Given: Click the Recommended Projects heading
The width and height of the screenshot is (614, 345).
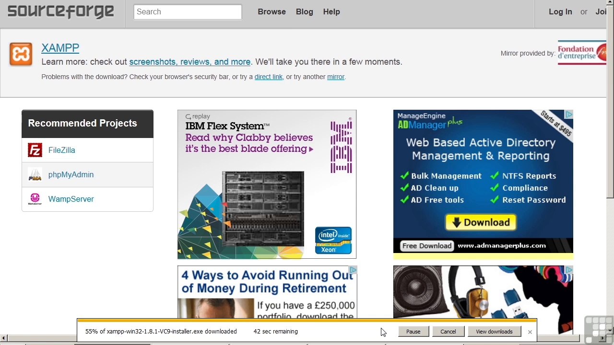Looking at the screenshot, I should (x=83, y=123).
